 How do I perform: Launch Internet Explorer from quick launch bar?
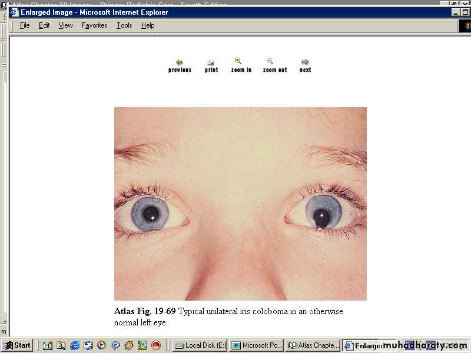pos(75,345)
